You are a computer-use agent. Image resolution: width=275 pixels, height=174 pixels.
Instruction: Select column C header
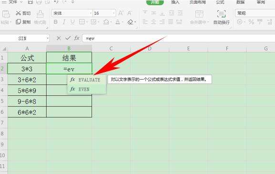[111, 49]
